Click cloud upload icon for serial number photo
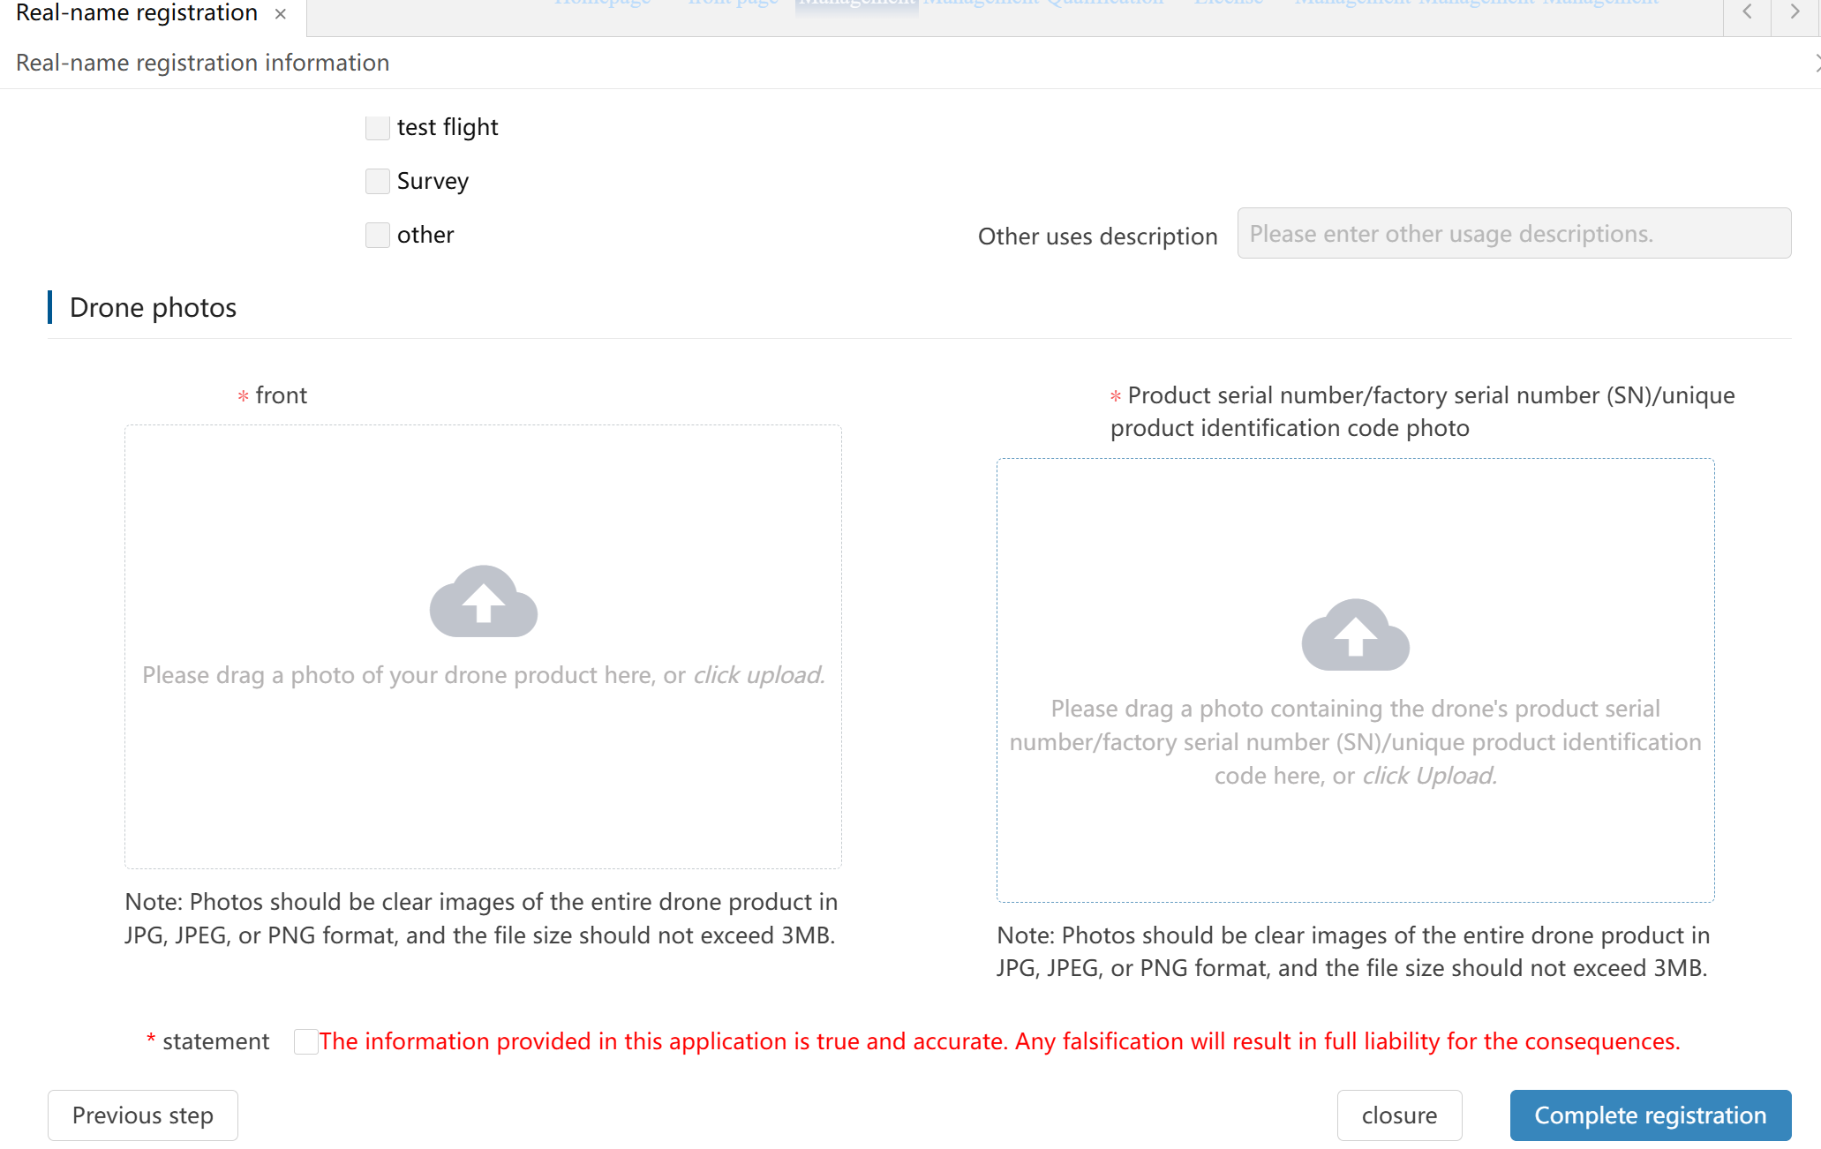 [1356, 635]
